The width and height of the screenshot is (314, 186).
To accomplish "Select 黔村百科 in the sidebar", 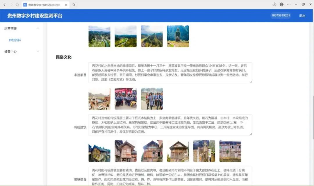I will [15, 40].
